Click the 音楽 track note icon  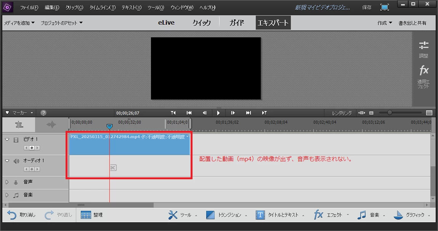pyautogui.click(x=16, y=195)
